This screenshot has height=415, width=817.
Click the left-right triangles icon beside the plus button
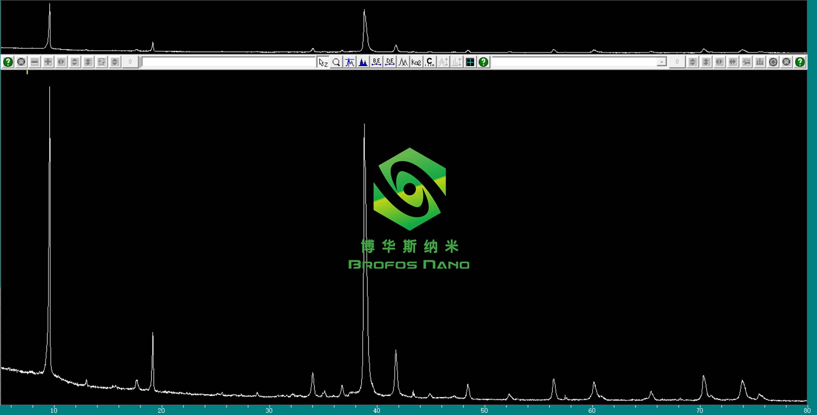coord(61,62)
